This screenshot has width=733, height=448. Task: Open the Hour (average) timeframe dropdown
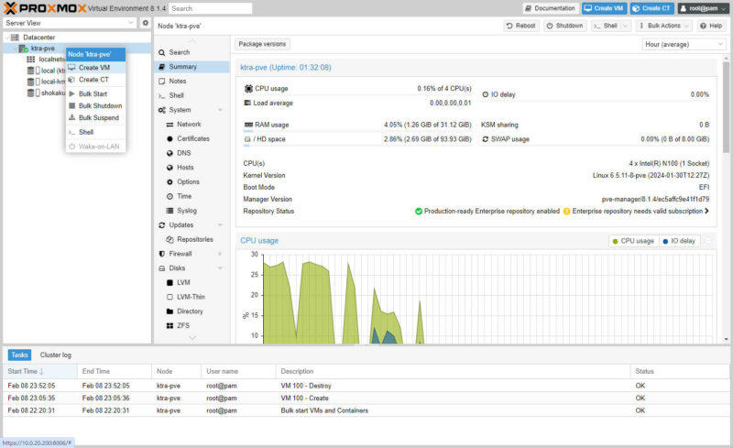pyautogui.click(x=684, y=44)
